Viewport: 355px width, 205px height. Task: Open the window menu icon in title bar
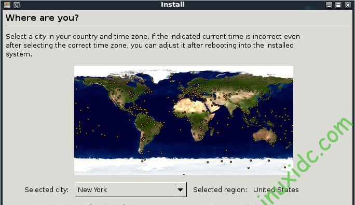7,5
